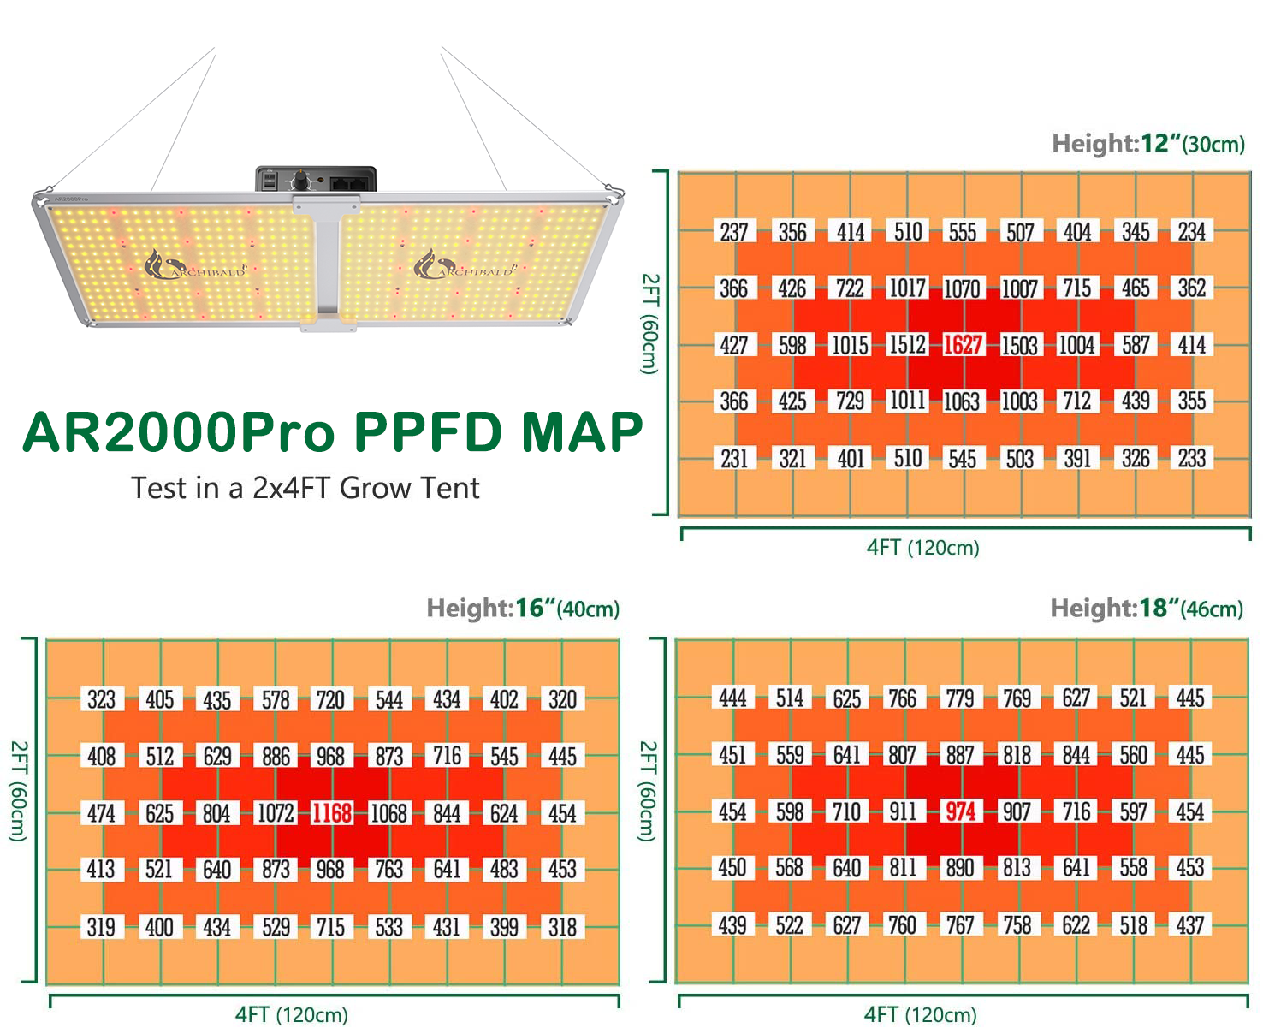Select the 729 reading in the 12" map

(850, 401)
